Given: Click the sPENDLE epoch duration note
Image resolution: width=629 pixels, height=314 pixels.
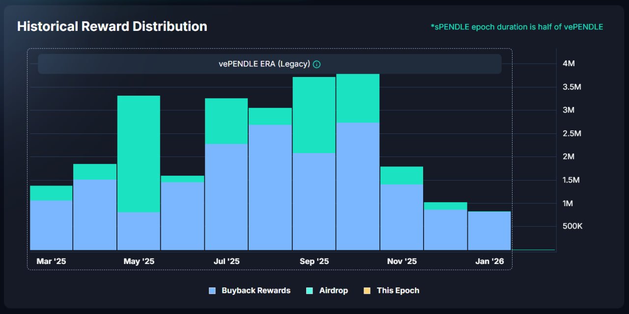Looking at the screenshot, I should coord(516,27).
